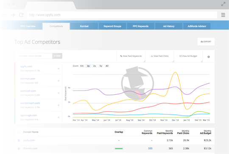The height and width of the screenshot is (154, 229).
Task: Select View Paid Keywords chart mode
Action: (131, 56)
